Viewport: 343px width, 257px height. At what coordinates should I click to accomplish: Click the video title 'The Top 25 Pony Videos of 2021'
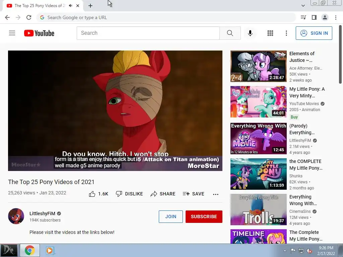click(51, 182)
